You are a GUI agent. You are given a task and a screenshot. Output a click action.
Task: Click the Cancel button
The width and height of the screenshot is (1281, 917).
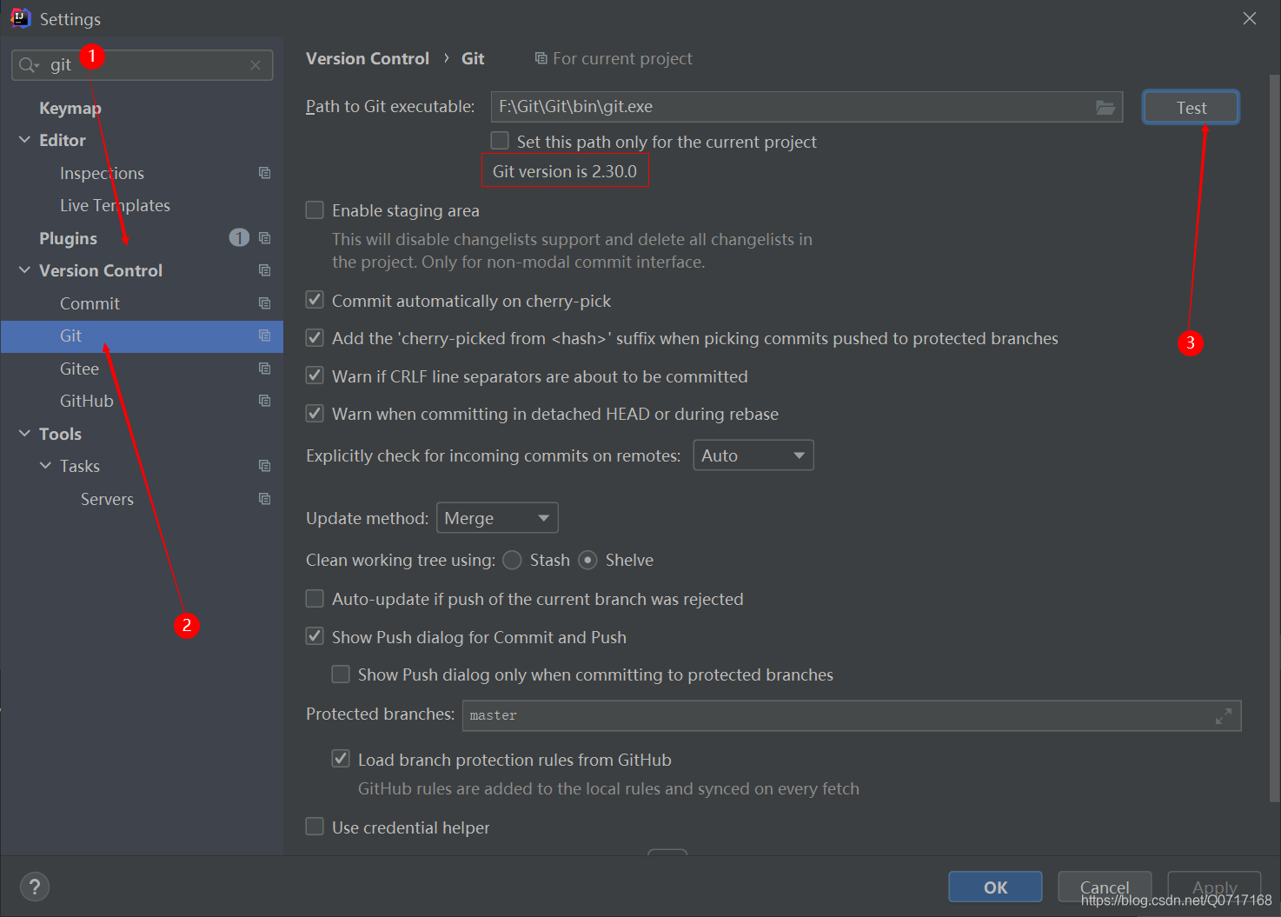(1105, 887)
